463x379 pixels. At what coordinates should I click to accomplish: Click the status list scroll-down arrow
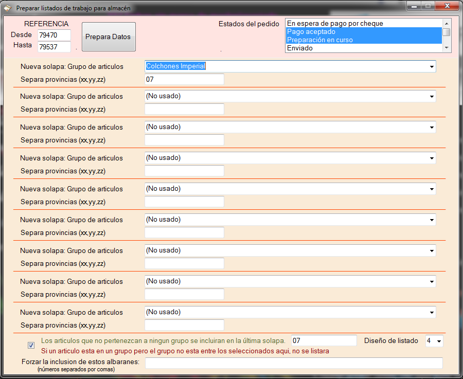pos(447,48)
